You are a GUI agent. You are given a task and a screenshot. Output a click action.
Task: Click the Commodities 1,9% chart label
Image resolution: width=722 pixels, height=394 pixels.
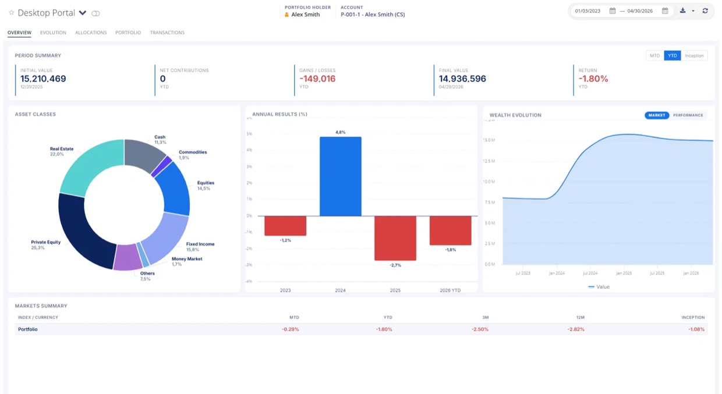pyautogui.click(x=193, y=155)
